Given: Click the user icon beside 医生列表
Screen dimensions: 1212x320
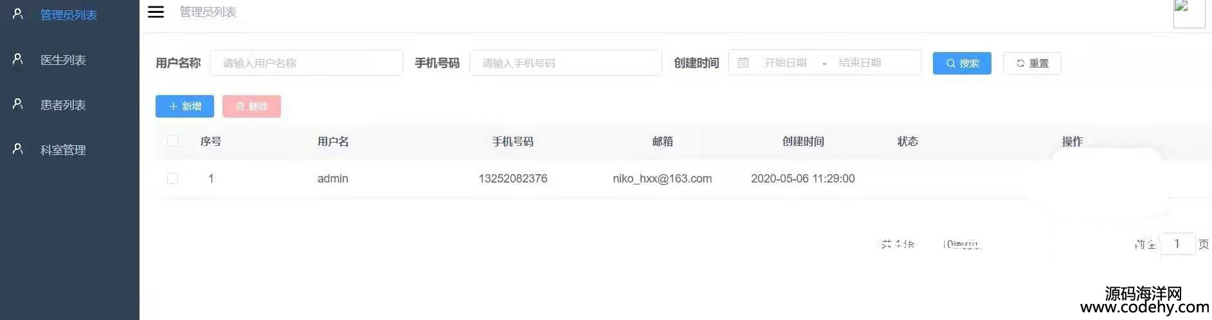Looking at the screenshot, I should coord(18,59).
